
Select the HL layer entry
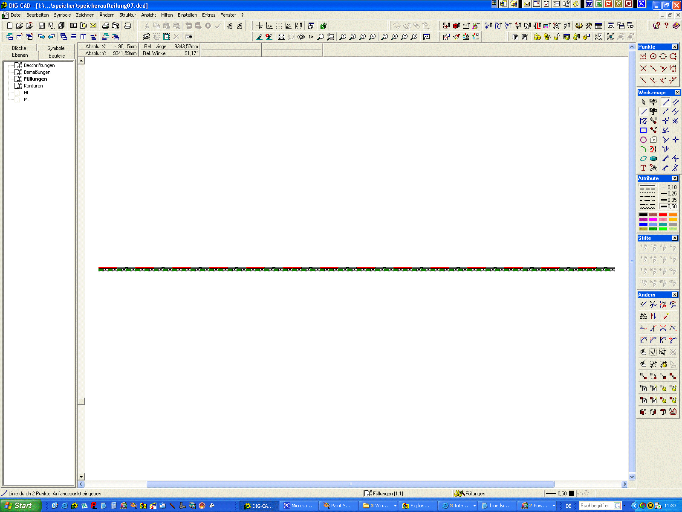pyautogui.click(x=26, y=93)
